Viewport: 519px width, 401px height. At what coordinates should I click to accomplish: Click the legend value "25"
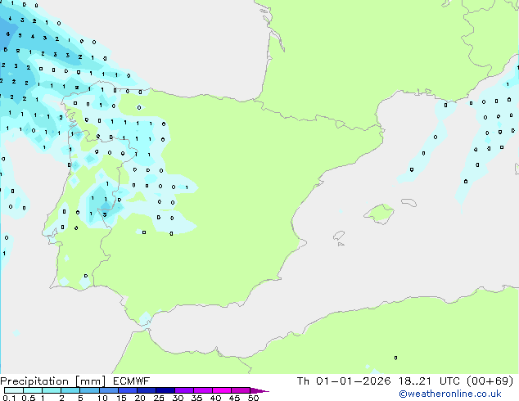coord(159,398)
